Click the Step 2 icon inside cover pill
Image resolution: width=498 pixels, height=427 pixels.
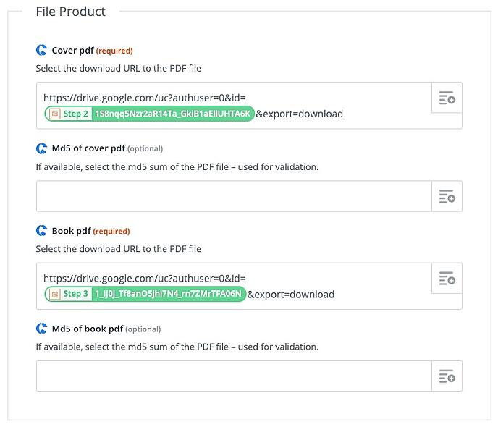pos(55,114)
